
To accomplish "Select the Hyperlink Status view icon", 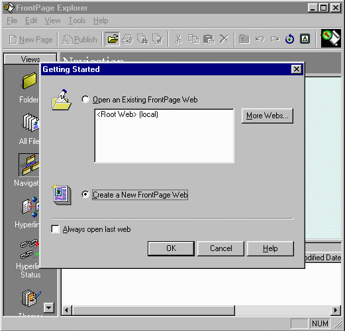I will click(x=30, y=249).
